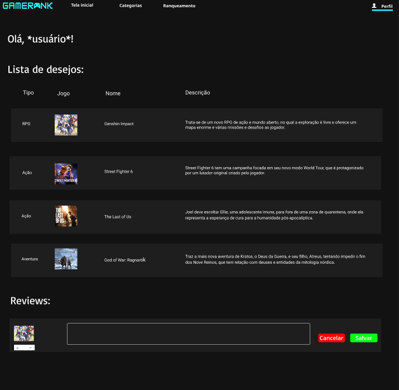
Task: Click the Street Fighter 6 cover thumbnail
Action: point(66,174)
